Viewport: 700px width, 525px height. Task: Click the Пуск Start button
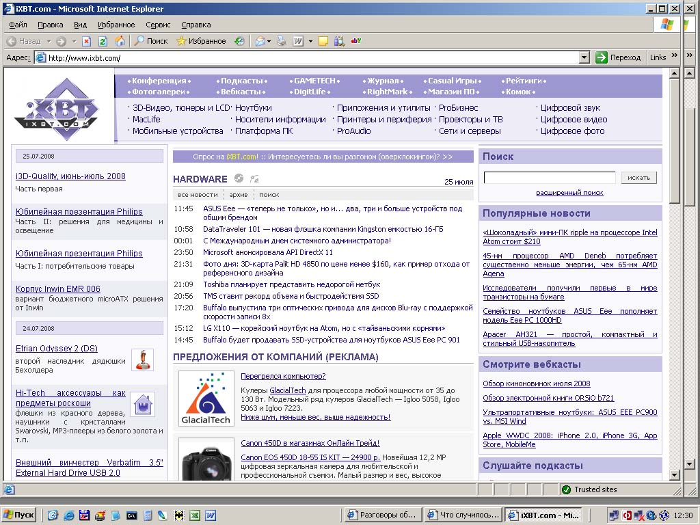coord(19,515)
